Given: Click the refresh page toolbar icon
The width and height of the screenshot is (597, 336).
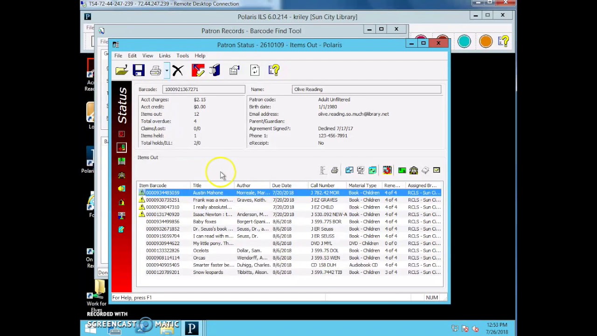Looking at the screenshot, I should coord(255,70).
